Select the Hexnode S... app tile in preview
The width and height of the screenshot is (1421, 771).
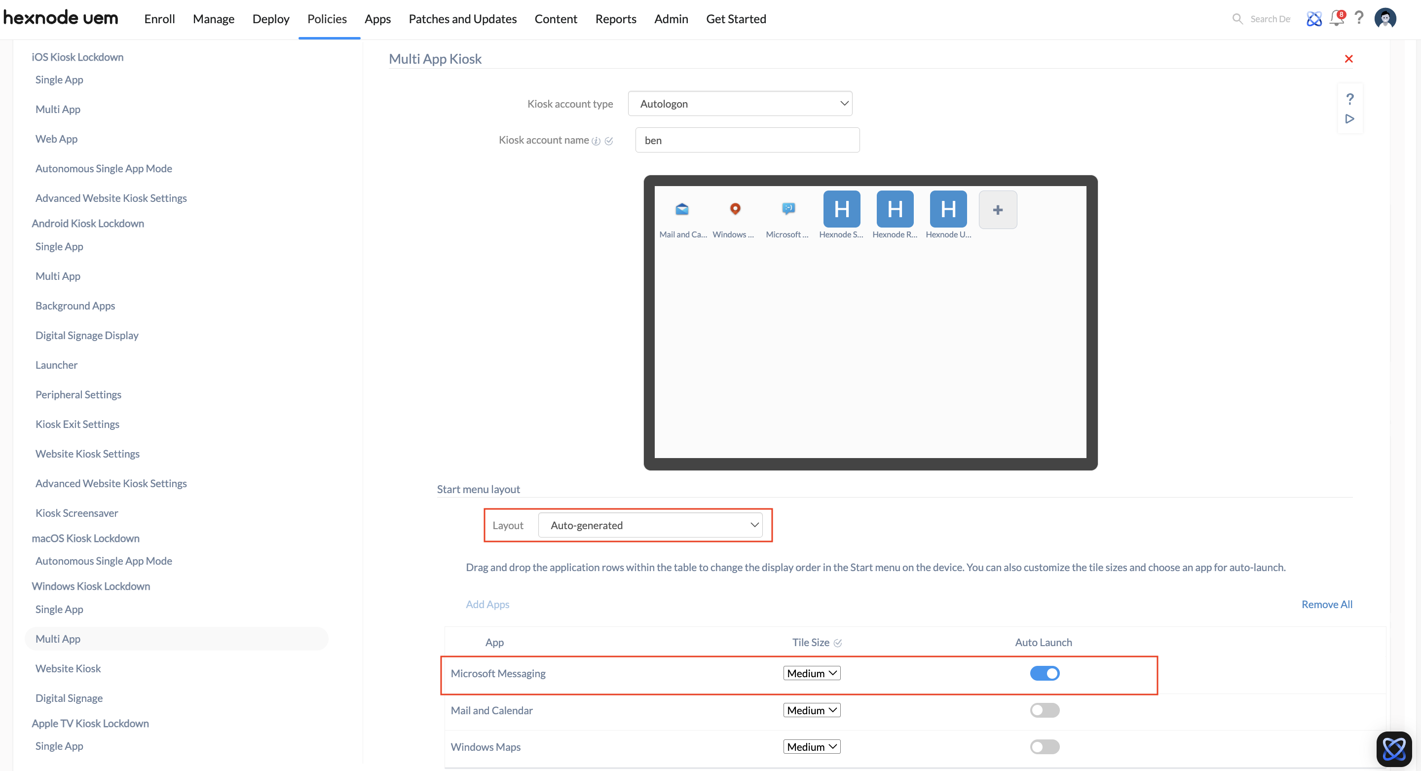pos(841,209)
